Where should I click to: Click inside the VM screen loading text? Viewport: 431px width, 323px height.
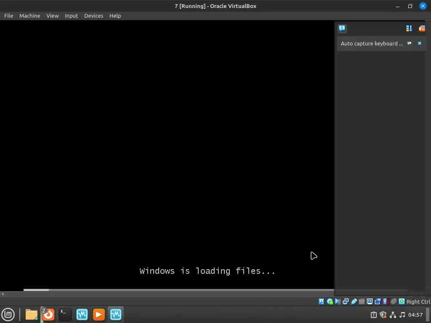[x=207, y=271]
